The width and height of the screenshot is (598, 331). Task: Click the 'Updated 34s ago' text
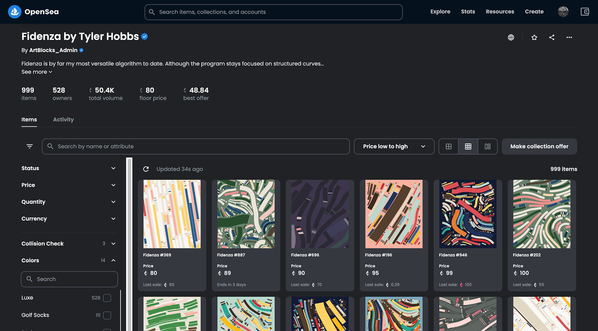click(x=180, y=169)
